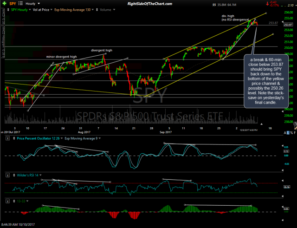The width and height of the screenshot is (297, 228).
Task: Click the -0.17% percent change value
Action: (x=274, y=6)
